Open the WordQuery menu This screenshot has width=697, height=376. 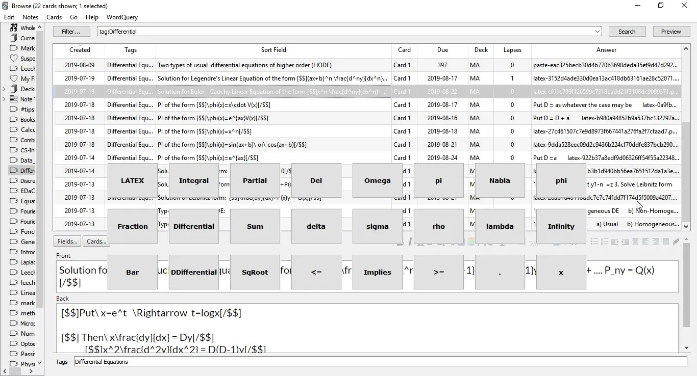click(x=122, y=17)
